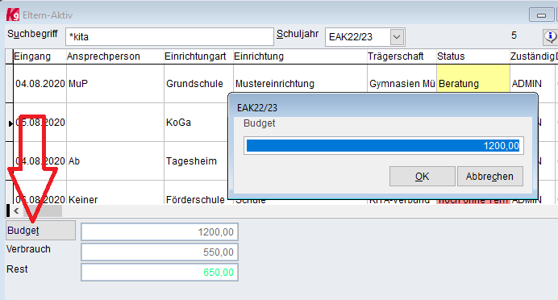Click the Rest field showing 650,00

160,273
